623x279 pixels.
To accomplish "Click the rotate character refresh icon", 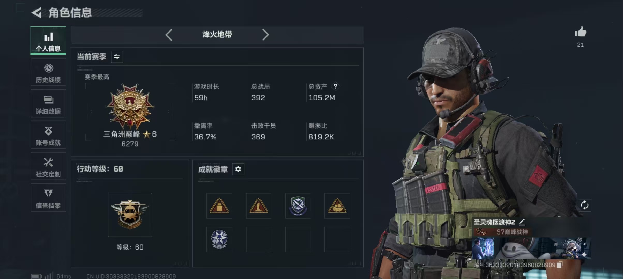I will click(585, 205).
